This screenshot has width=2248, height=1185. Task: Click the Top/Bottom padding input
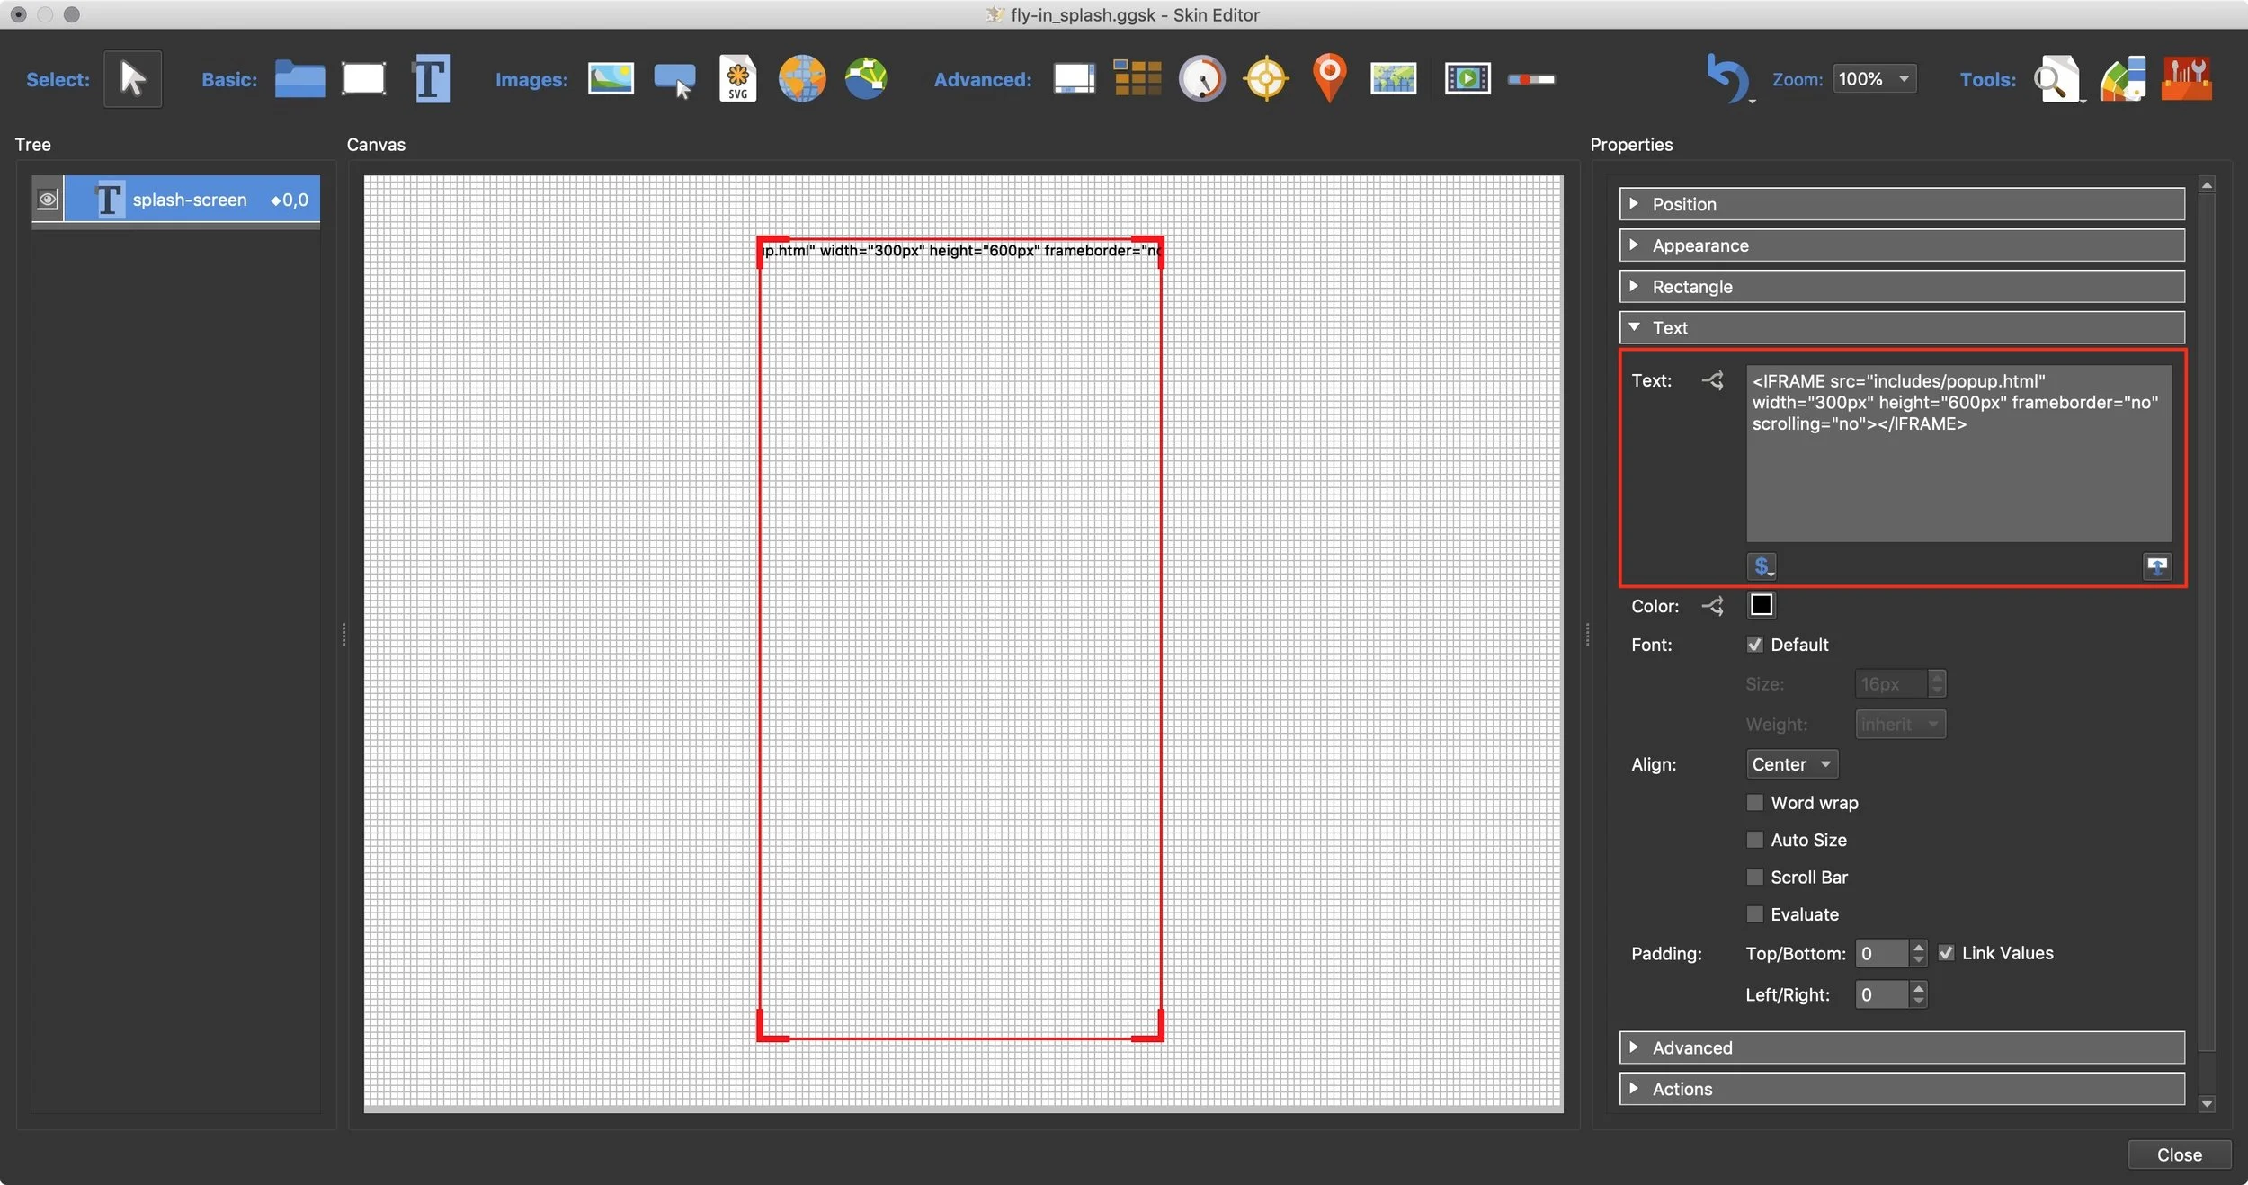click(1881, 953)
